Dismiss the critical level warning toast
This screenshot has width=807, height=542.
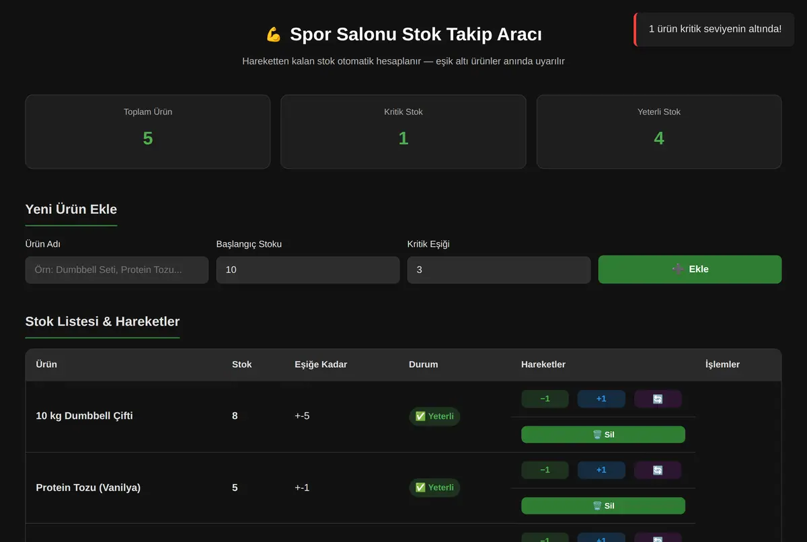714,29
